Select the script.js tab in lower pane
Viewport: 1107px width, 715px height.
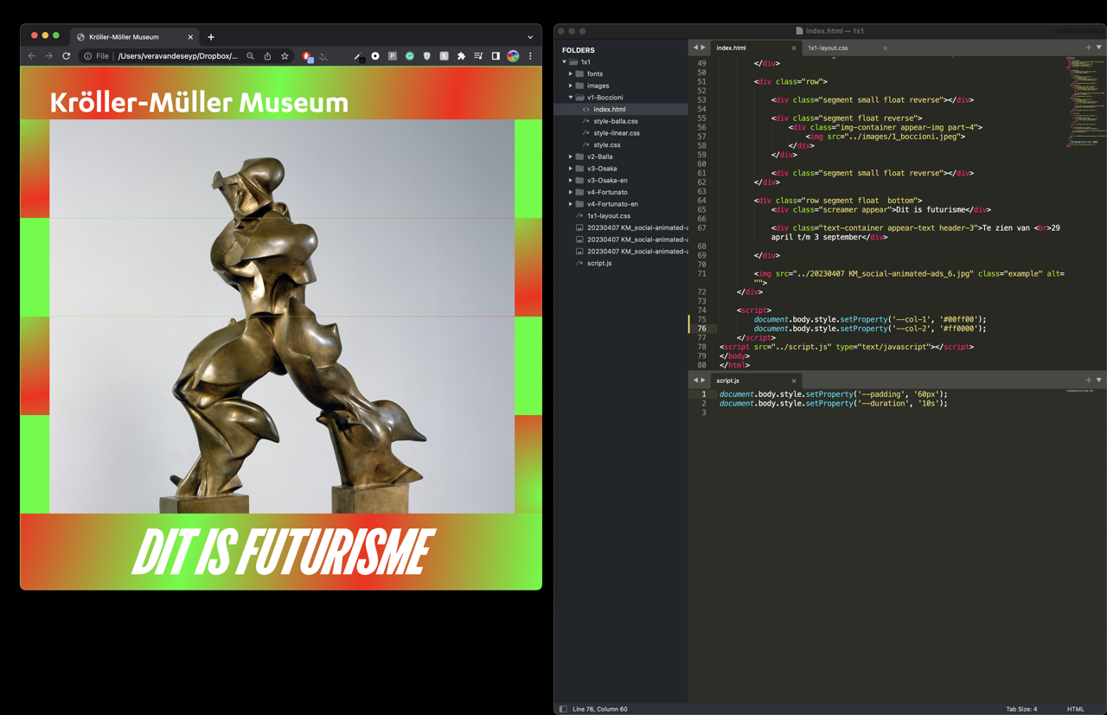[x=728, y=380]
